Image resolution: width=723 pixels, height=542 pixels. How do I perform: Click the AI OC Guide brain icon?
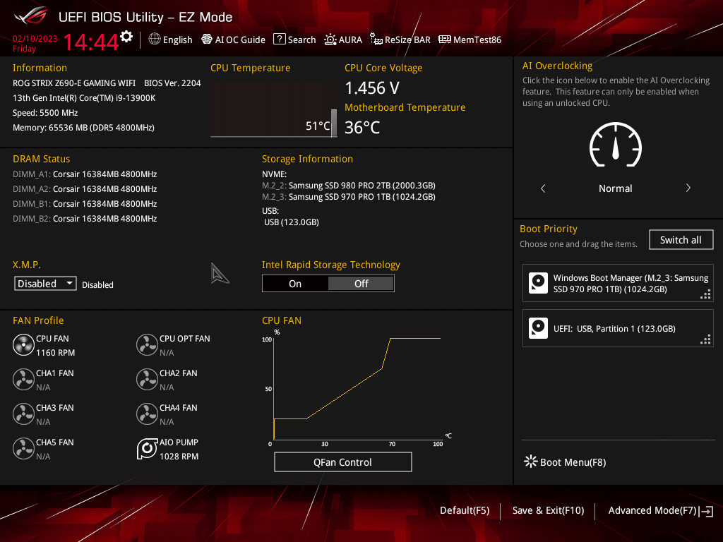[x=207, y=40]
